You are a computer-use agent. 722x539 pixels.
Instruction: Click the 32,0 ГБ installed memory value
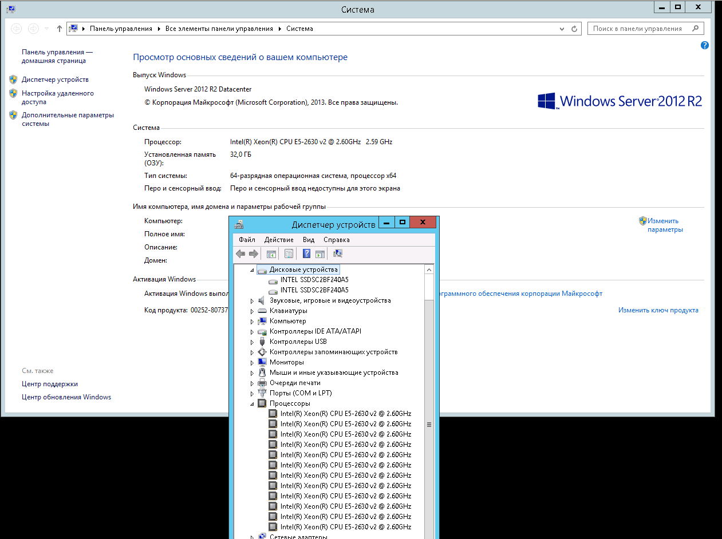(240, 154)
